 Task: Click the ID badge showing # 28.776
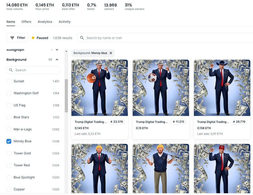tap(239, 122)
